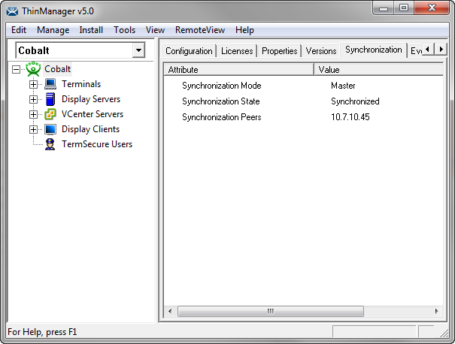Viewport: 455px width, 344px height.
Task: Open the Tools menu
Action: (125, 30)
